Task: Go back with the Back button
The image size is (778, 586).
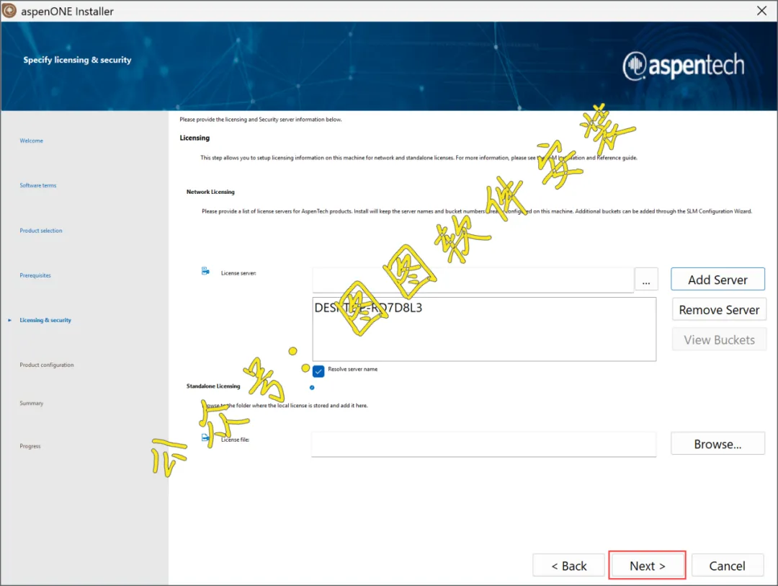Action: coord(568,565)
